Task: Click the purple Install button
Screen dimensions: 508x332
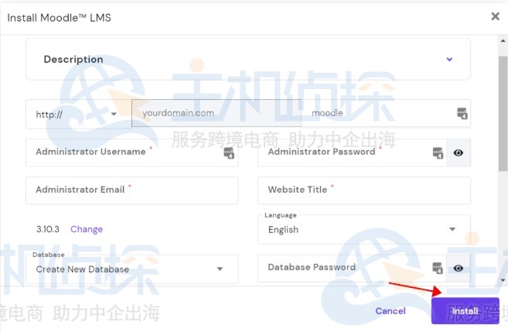Action: [465, 311]
